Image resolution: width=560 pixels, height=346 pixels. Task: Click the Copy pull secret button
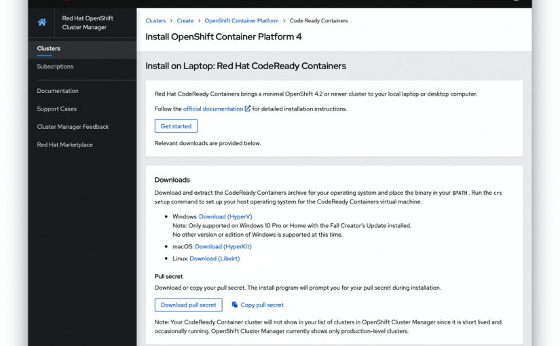pyautogui.click(x=262, y=305)
